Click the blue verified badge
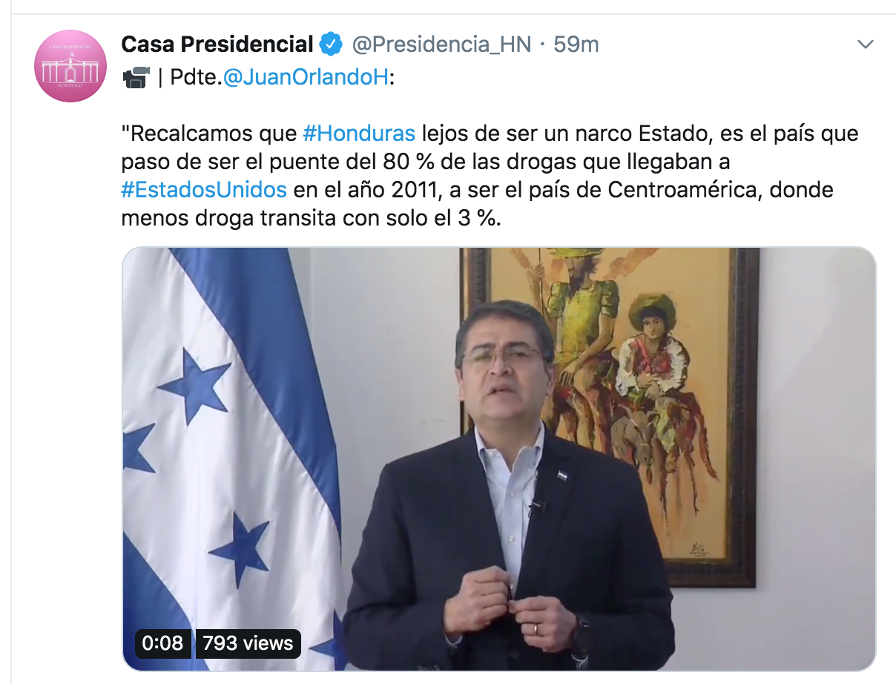The height and width of the screenshot is (684, 896). coord(331,45)
